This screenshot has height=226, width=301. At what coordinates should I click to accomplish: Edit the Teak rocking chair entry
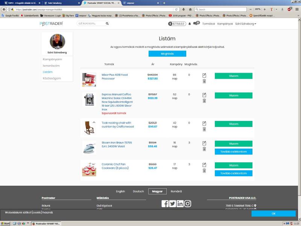(204, 124)
